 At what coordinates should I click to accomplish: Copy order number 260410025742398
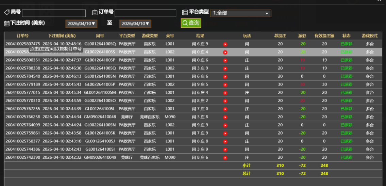pos(23,157)
